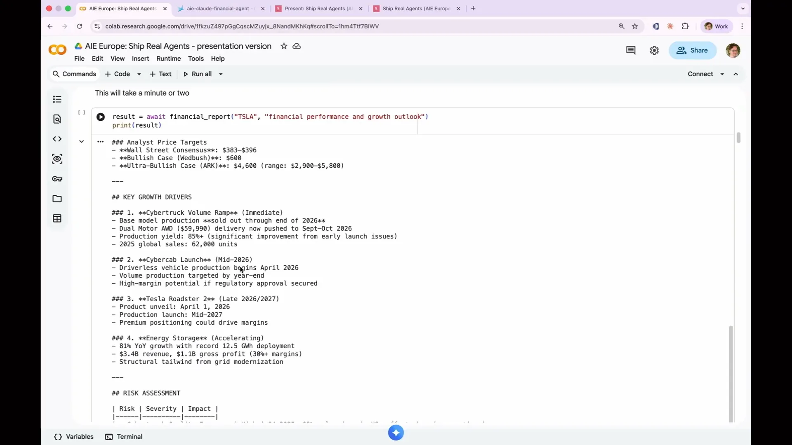Open the user account avatar
This screenshot has width=792, height=445.
point(733,50)
